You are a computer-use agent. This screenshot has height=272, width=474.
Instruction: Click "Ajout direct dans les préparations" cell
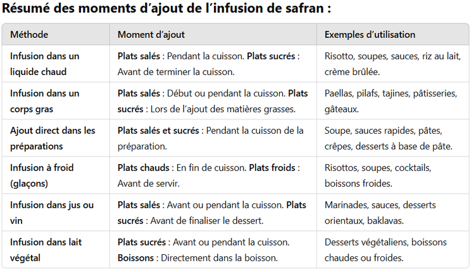point(53,138)
